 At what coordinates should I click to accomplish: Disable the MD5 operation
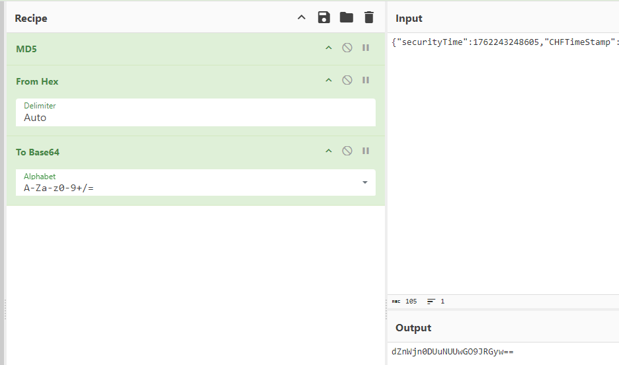[x=347, y=48]
